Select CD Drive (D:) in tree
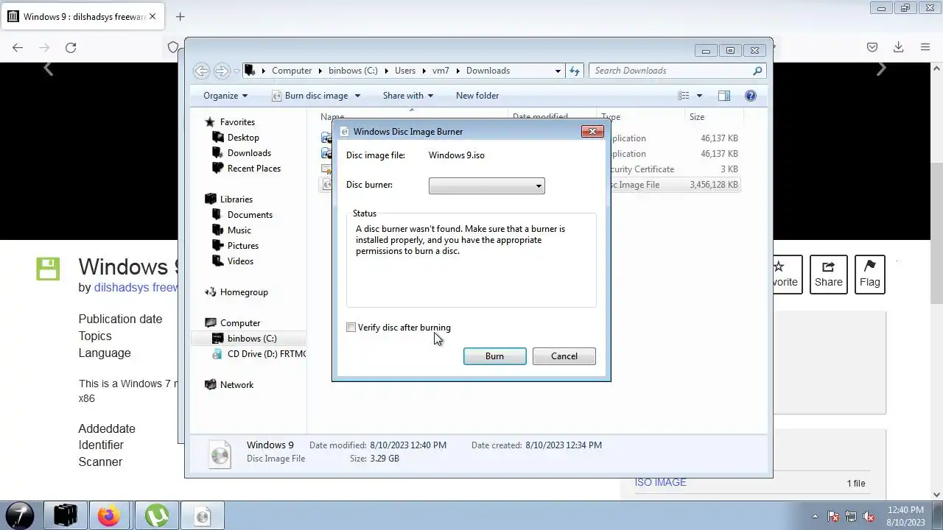This screenshot has height=530, width=943. tap(266, 354)
